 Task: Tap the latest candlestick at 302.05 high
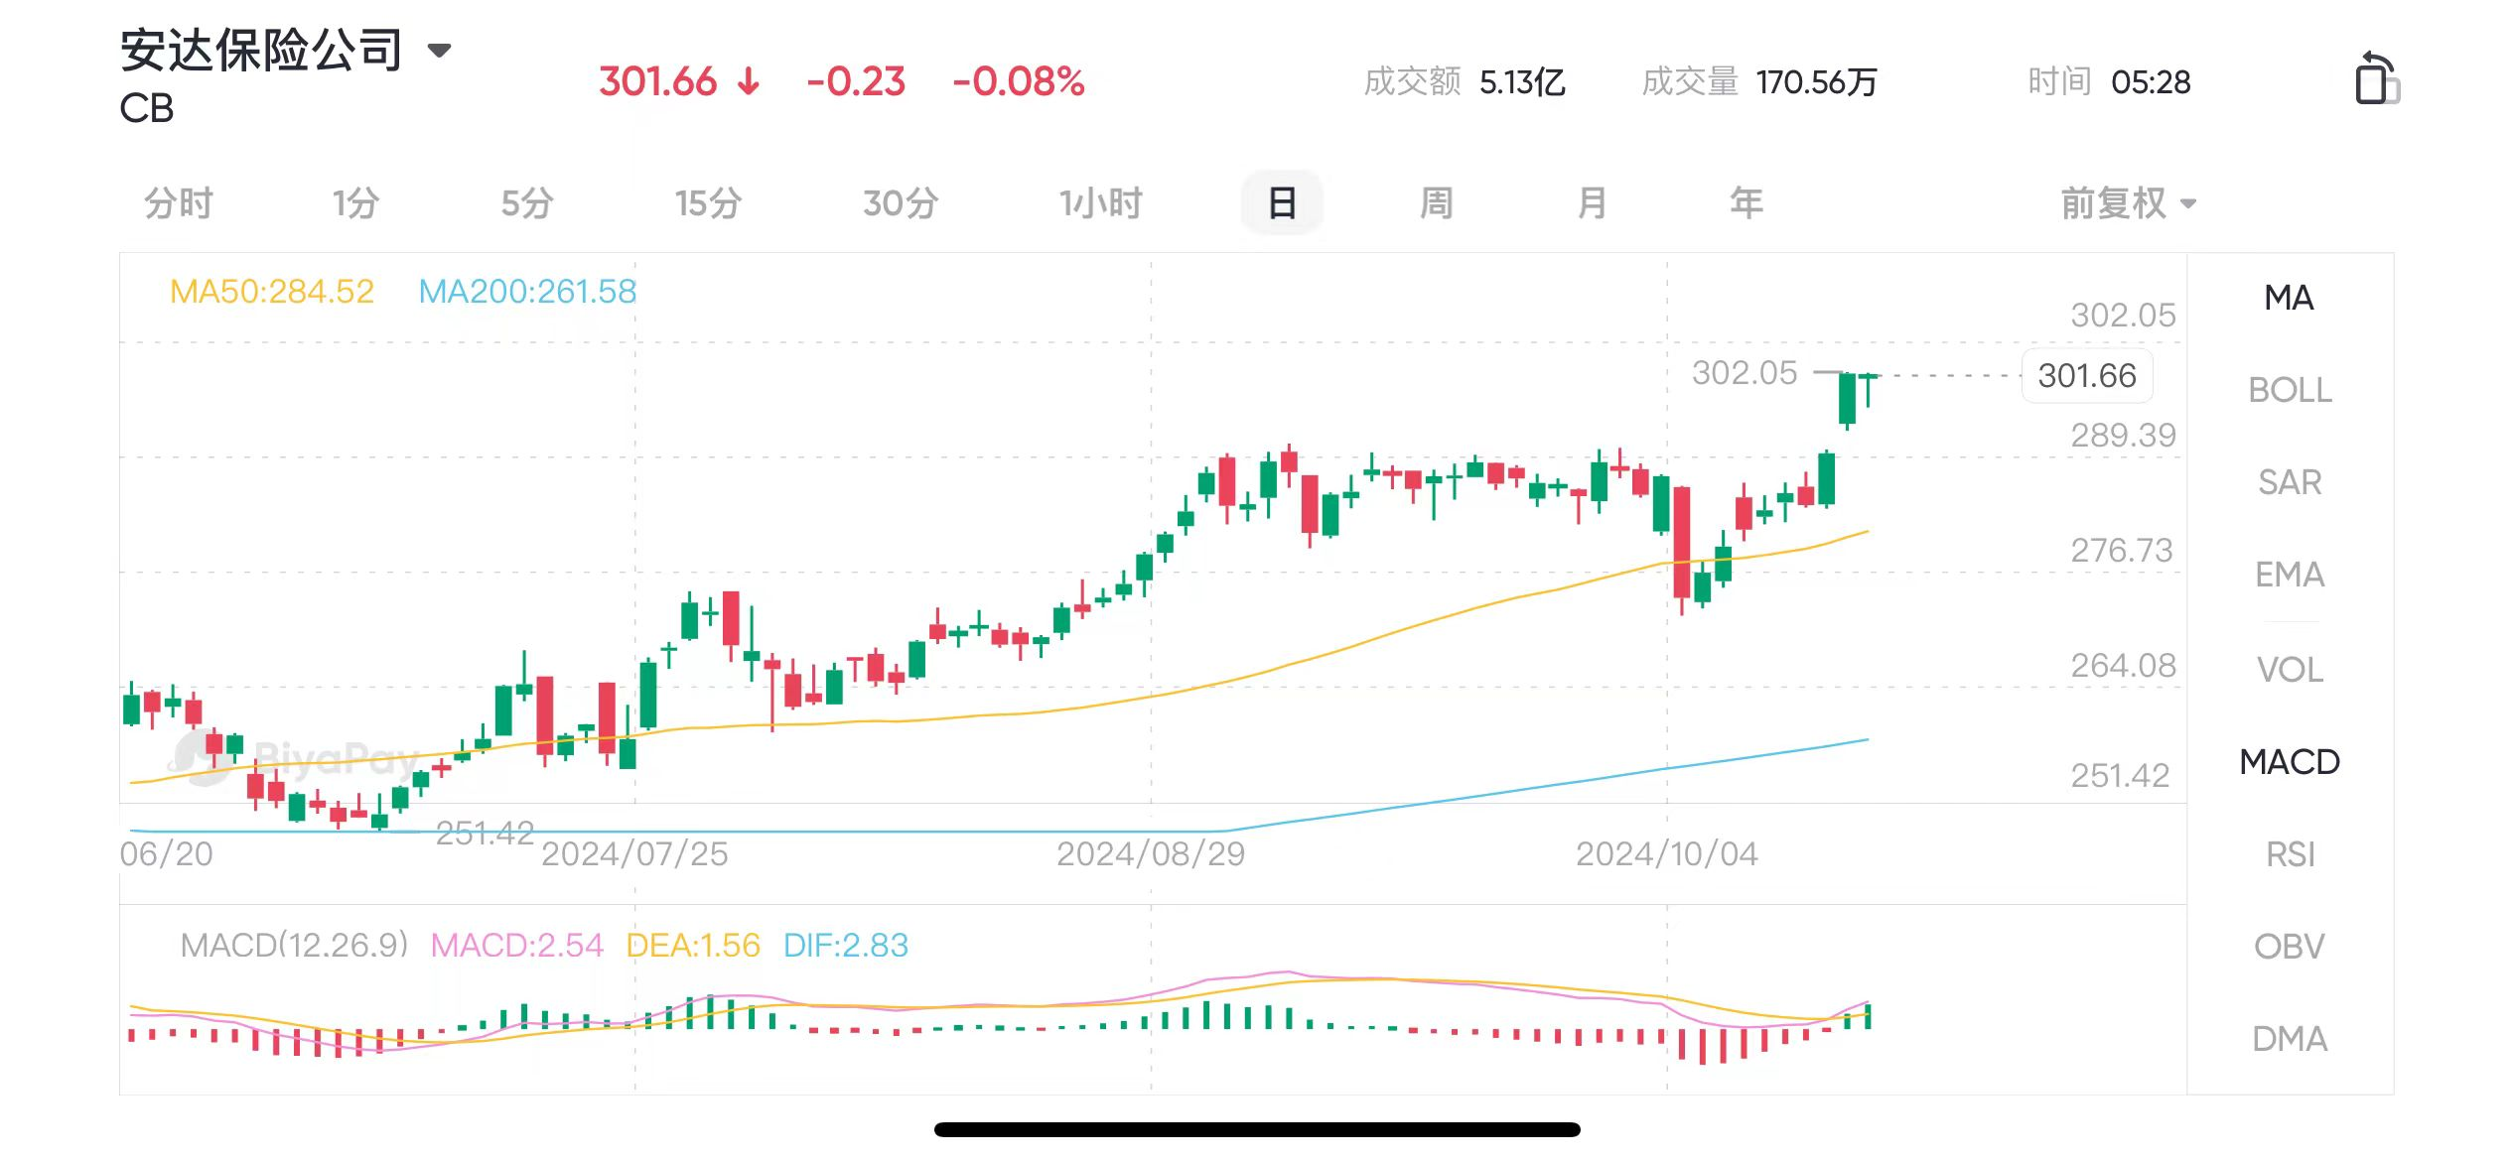click(x=1869, y=390)
